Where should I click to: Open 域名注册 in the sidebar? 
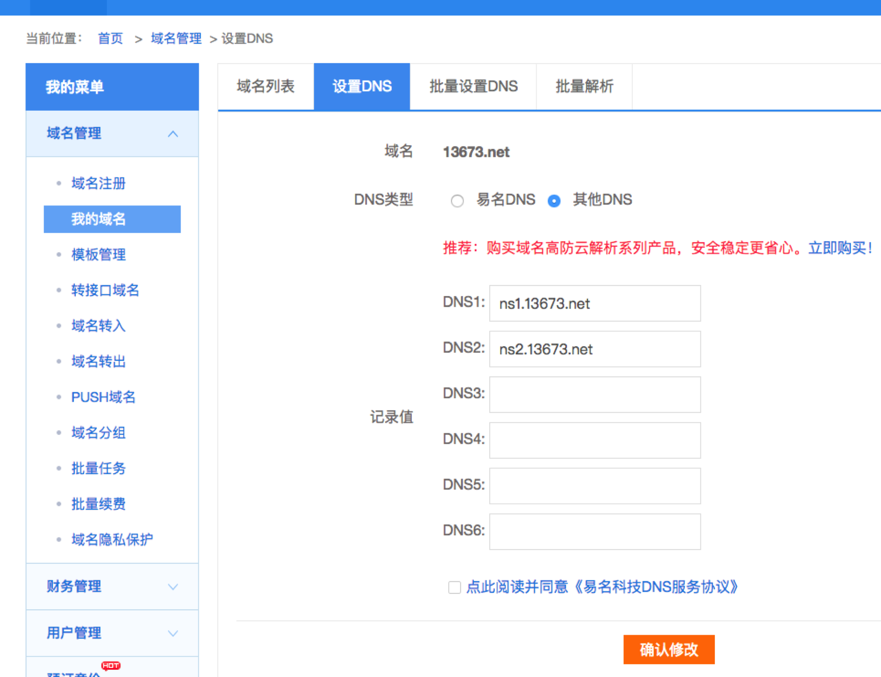coord(98,184)
